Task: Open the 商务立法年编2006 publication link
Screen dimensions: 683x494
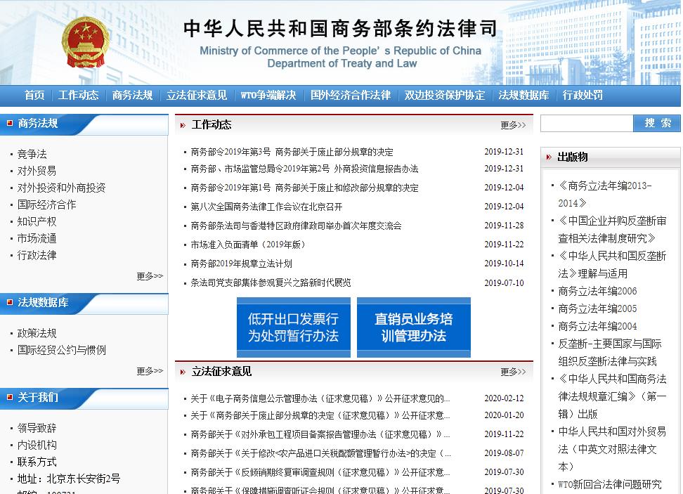Action: coord(597,291)
